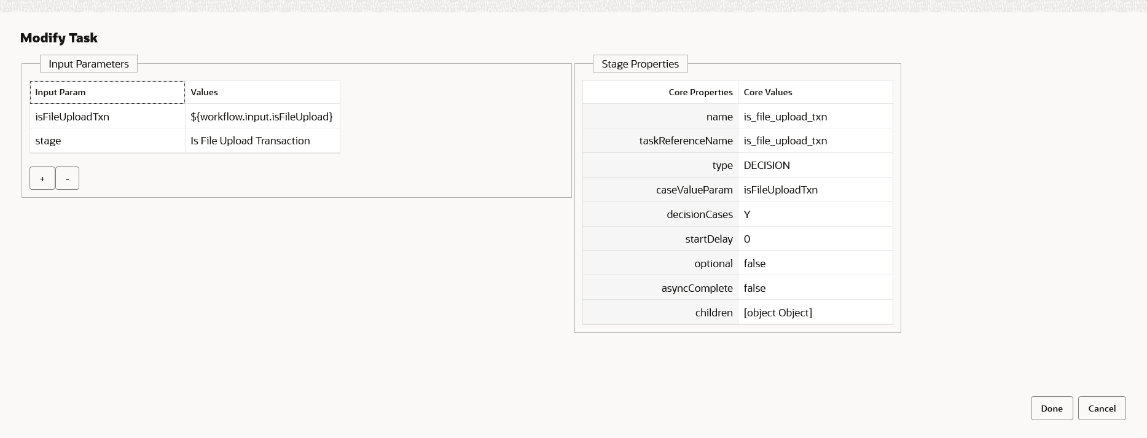The image size is (1147, 438).
Task: Click the Core Values column header
Action: (815, 92)
